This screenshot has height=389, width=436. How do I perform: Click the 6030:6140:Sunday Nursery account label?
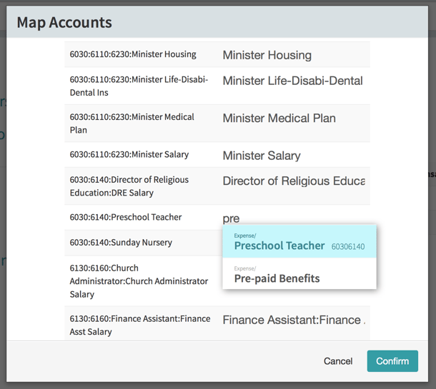tap(121, 243)
